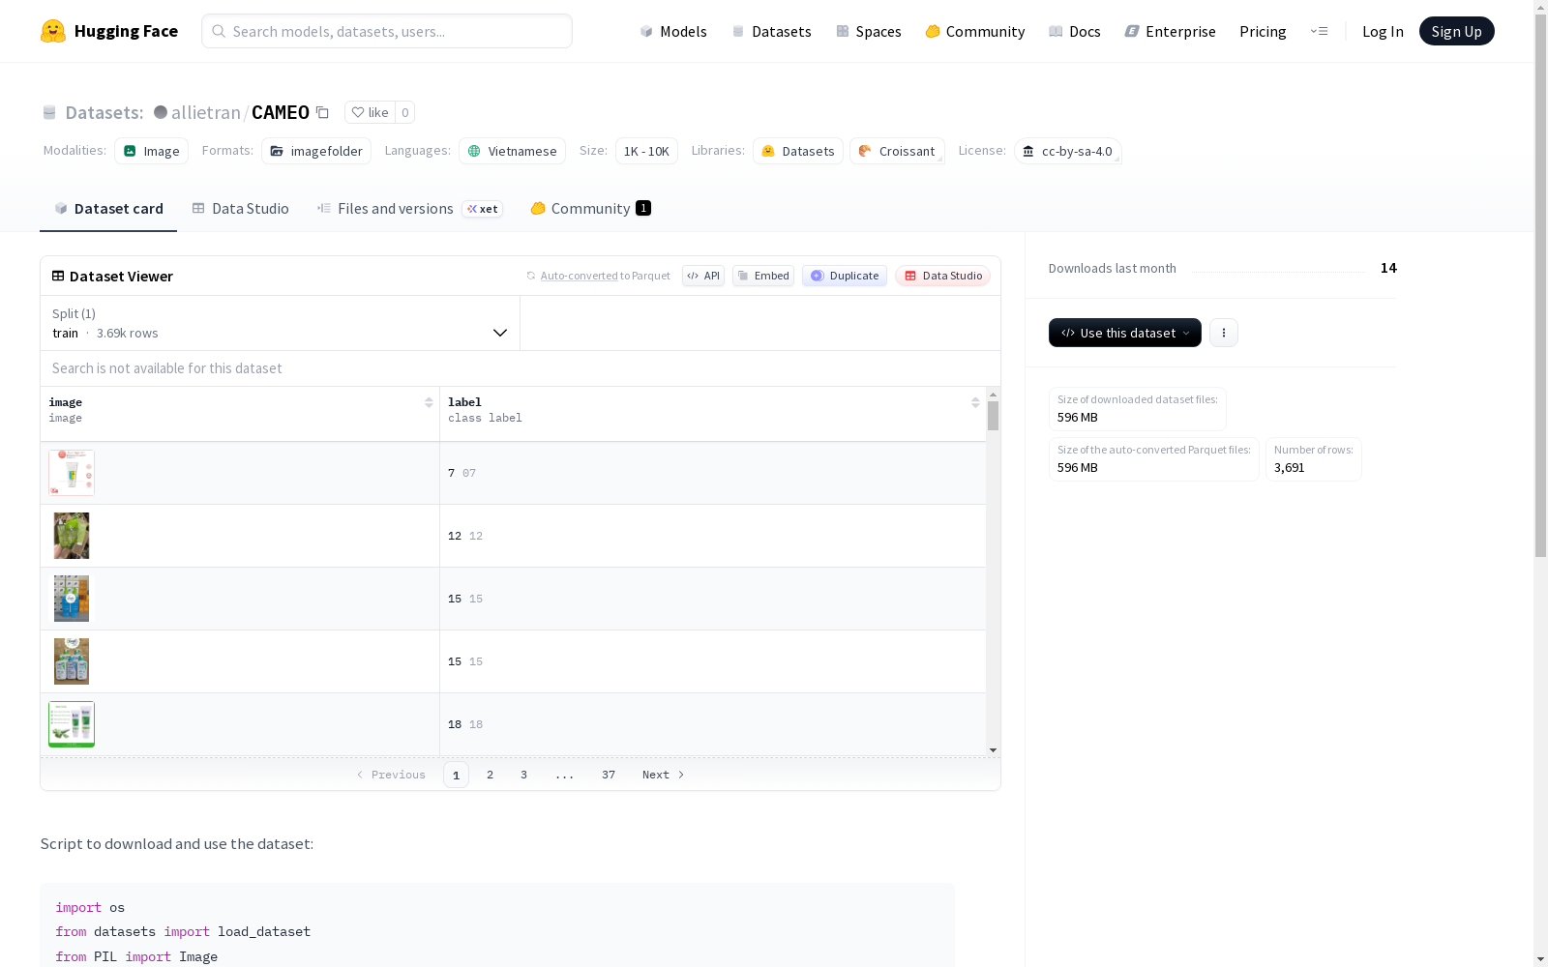Click the Embed button

click(763, 276)
